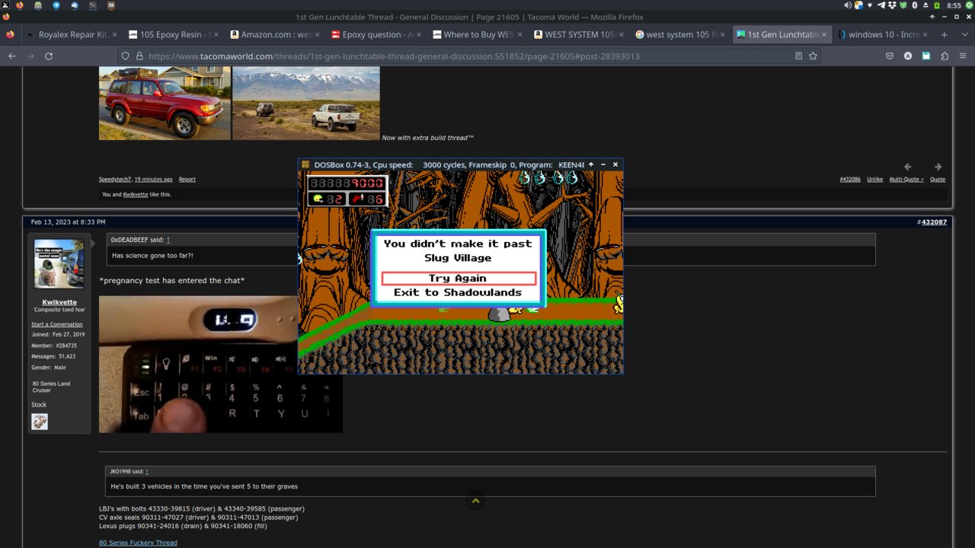The width and height of the screenshot is (975, 548).
Task: Open the pregnancy test keyboard image
Action: point(221,364)
